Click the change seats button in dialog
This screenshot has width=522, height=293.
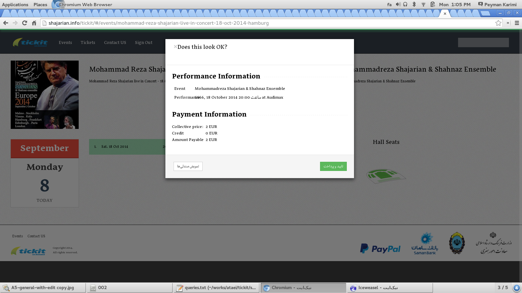[188, 166]
